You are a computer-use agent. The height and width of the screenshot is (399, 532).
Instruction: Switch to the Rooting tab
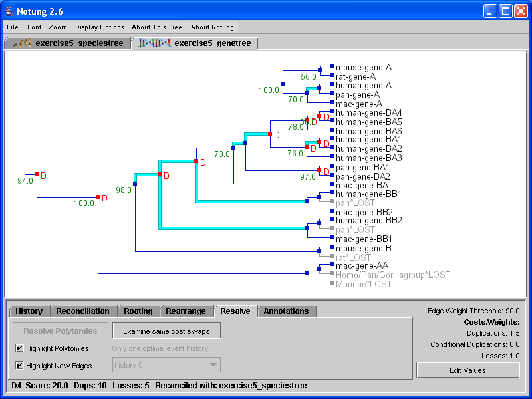point(138,311)
